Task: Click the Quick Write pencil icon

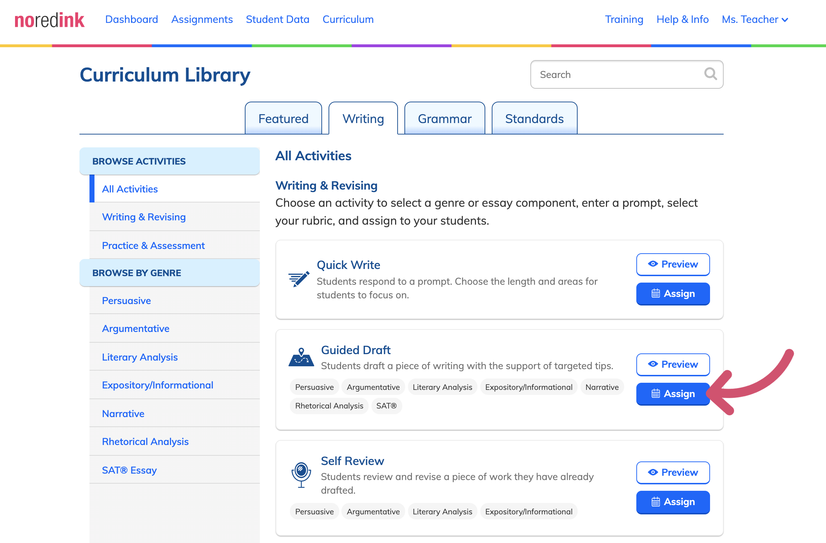Action: click(299, 279)
